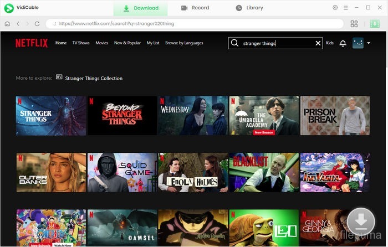
Task: Open the website grid switcher icon
Action: coord(354,24)
